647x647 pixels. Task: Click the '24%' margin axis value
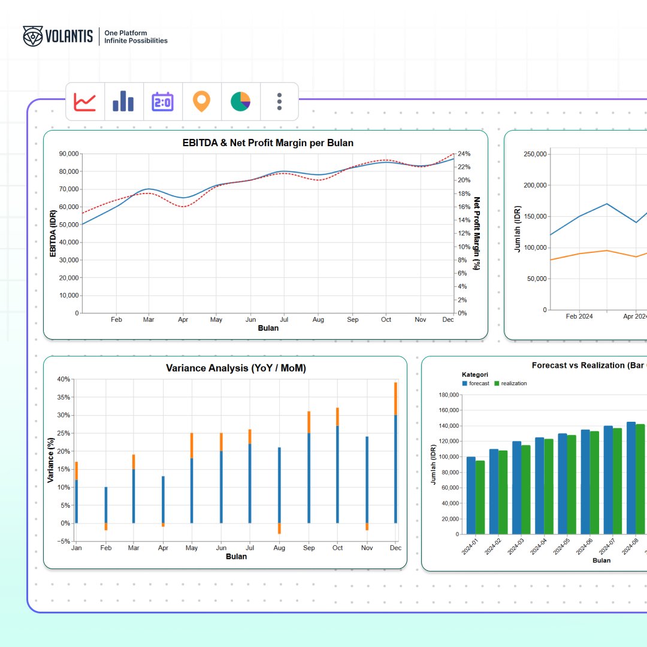click(x=464, y=154)
